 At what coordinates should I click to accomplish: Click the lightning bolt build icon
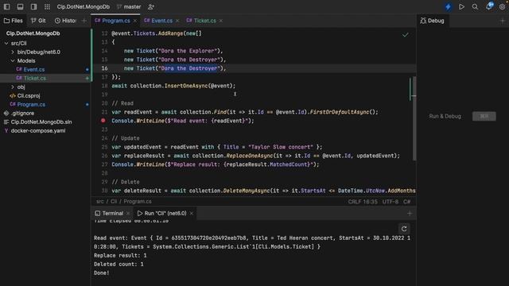click(448, 6)
